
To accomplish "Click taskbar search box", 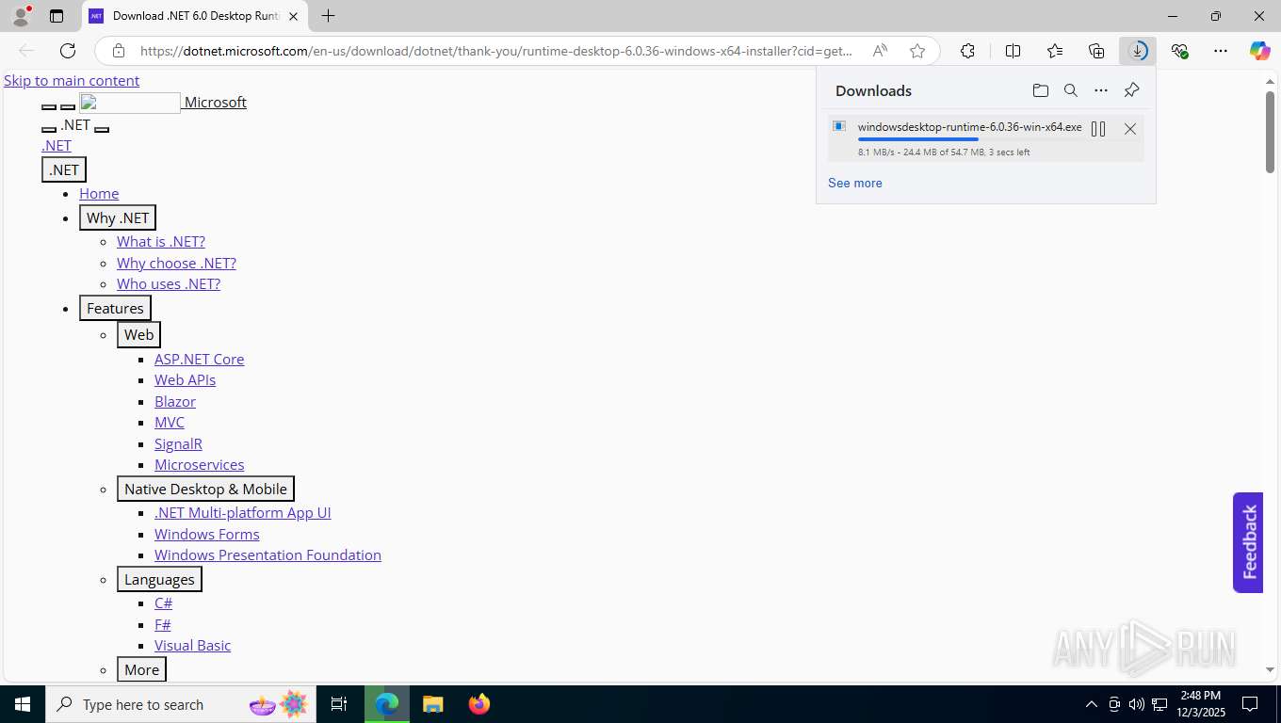I will coord(181,704).
